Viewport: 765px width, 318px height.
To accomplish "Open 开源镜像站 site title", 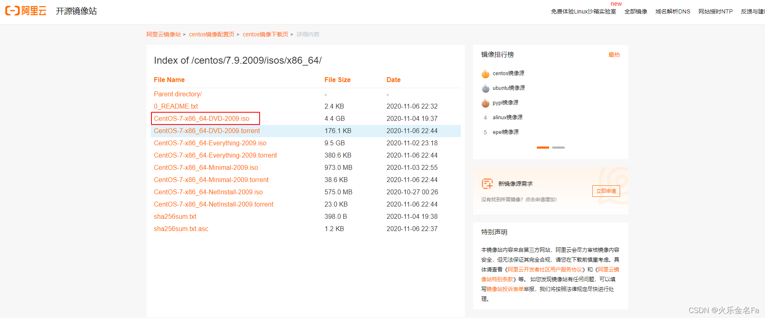I will pyautogui.click(x=76, y=11).
